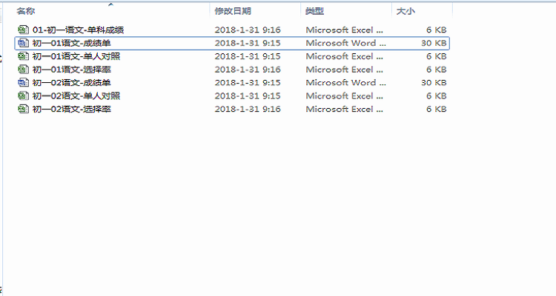556x296 pixels.
Task: Click the Excel icon of 01-初一语文-单科成绩
Action: (x=22, y=30)
